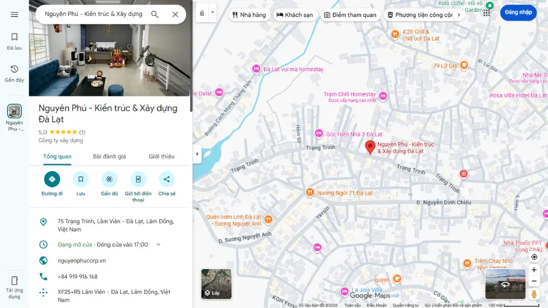
Task: Open the place cover photo
Action: tap(110, 48)
